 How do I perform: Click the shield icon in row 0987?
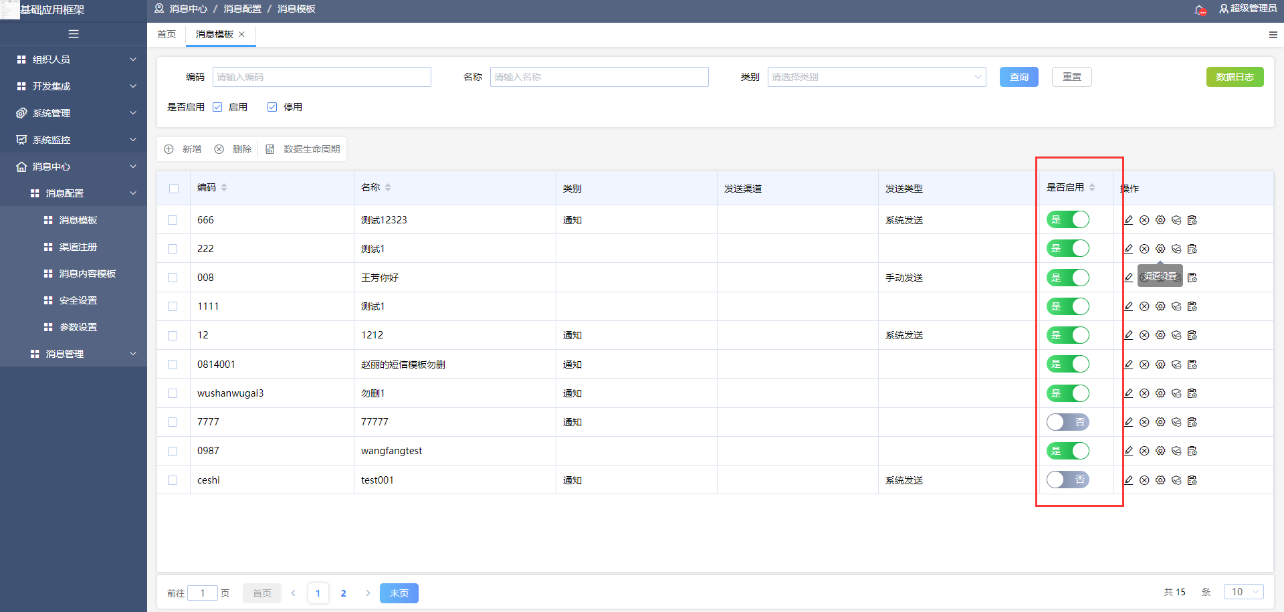click(1176, 451)
